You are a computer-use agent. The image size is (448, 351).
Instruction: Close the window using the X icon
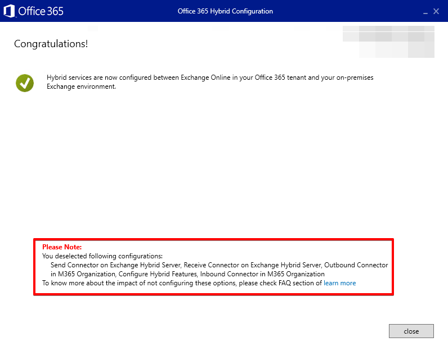436,11
